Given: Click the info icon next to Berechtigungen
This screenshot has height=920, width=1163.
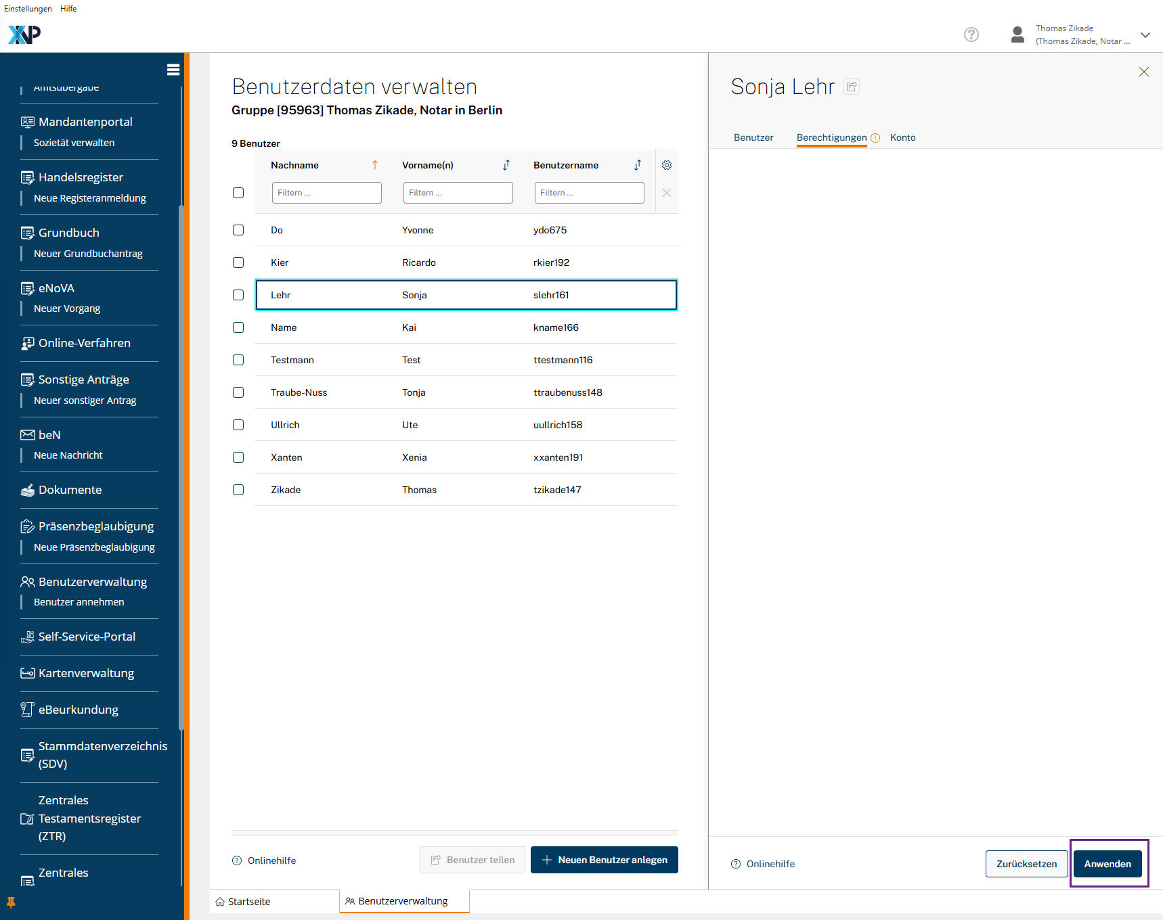Looking at the screenshot, I should pos(875,138).
